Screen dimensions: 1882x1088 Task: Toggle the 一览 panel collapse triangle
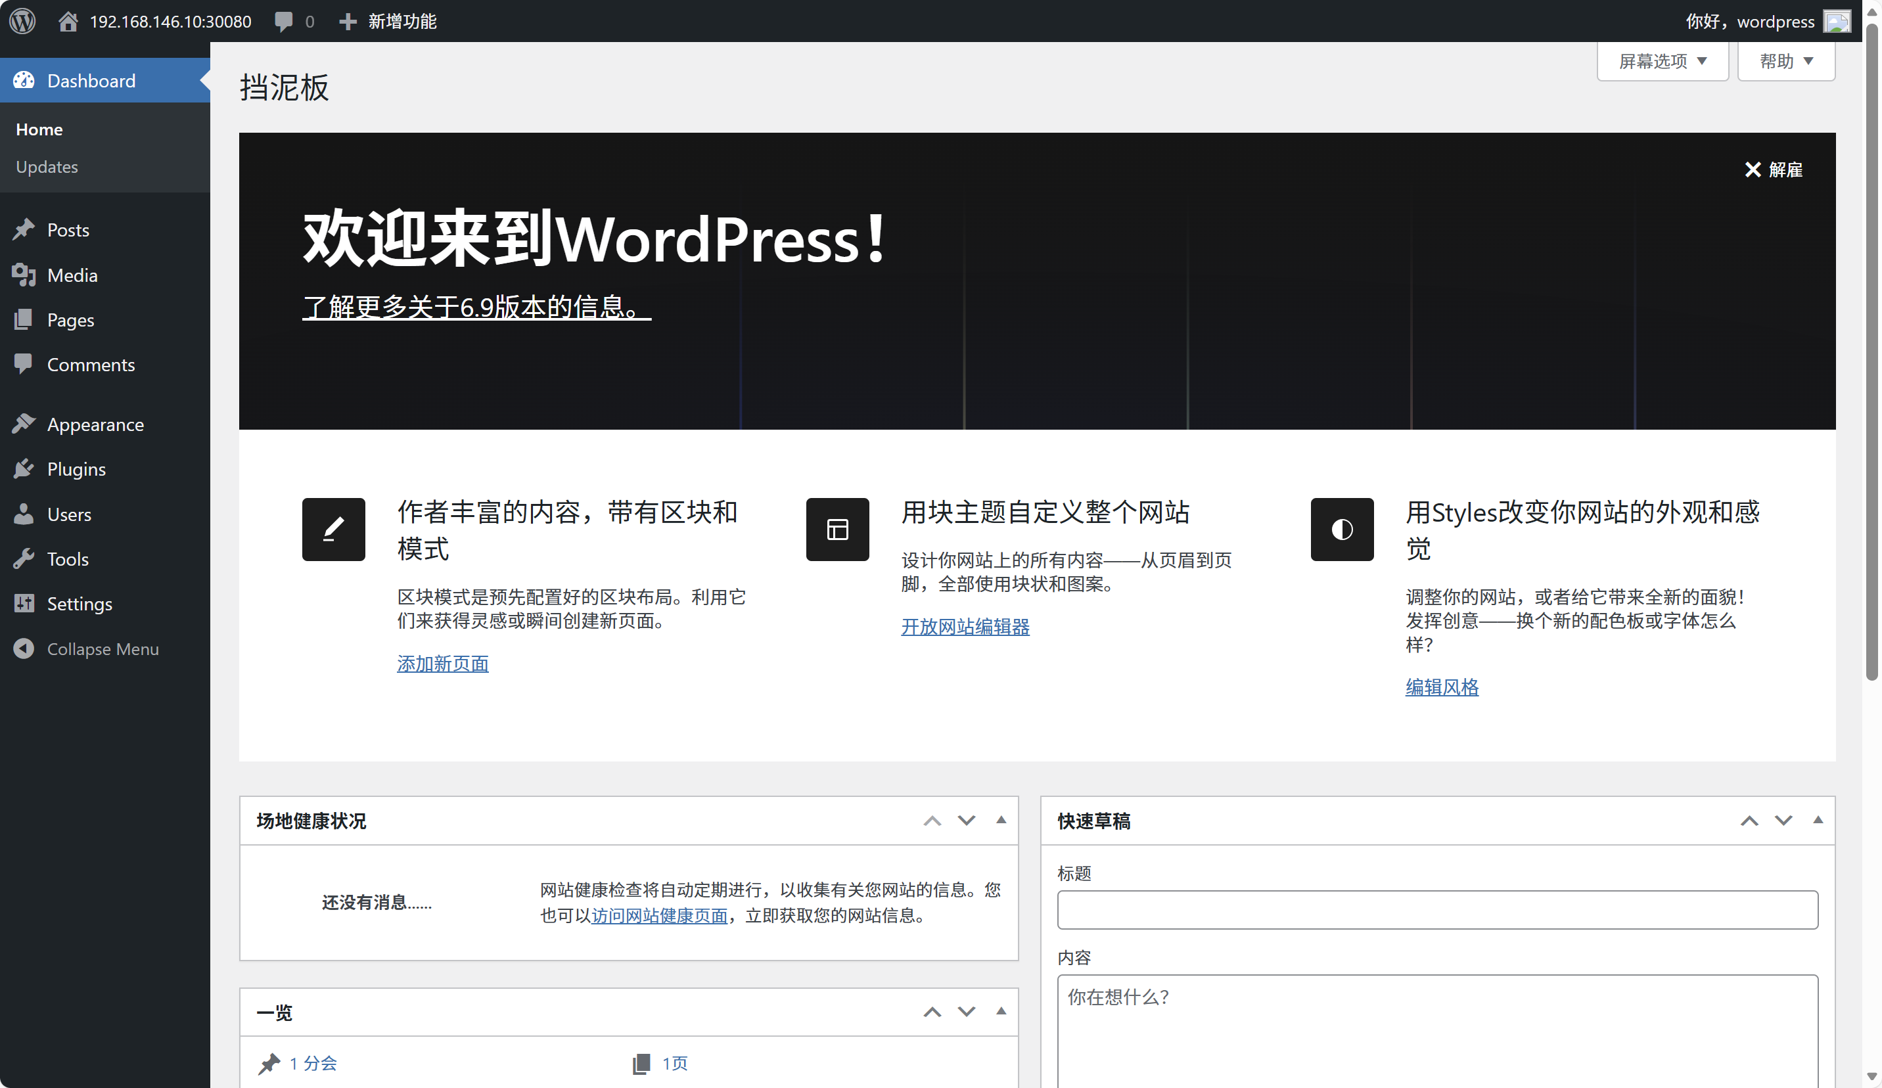(1001, 1011)
